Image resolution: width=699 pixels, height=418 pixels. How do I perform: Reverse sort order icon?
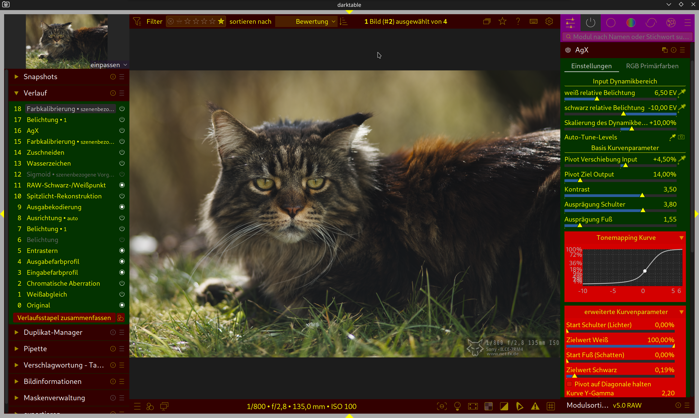344,21
